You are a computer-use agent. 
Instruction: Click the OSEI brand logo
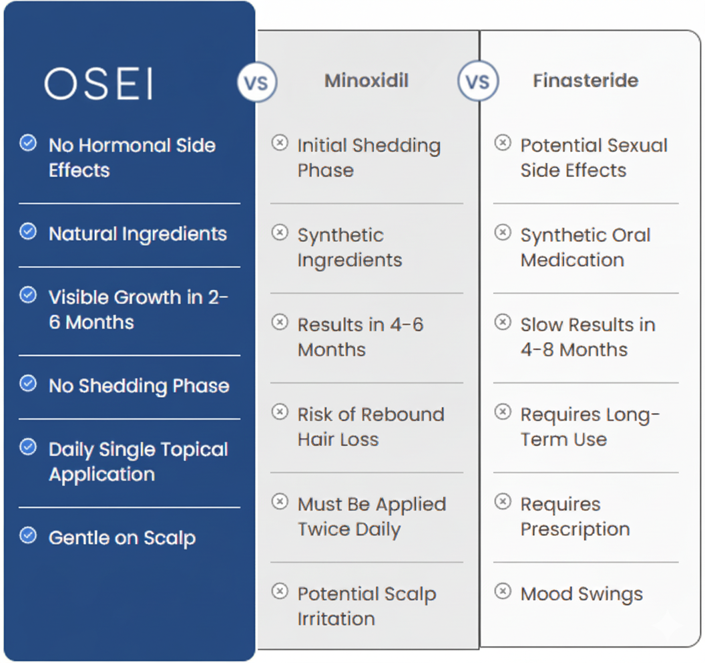[x=98, y=85]
